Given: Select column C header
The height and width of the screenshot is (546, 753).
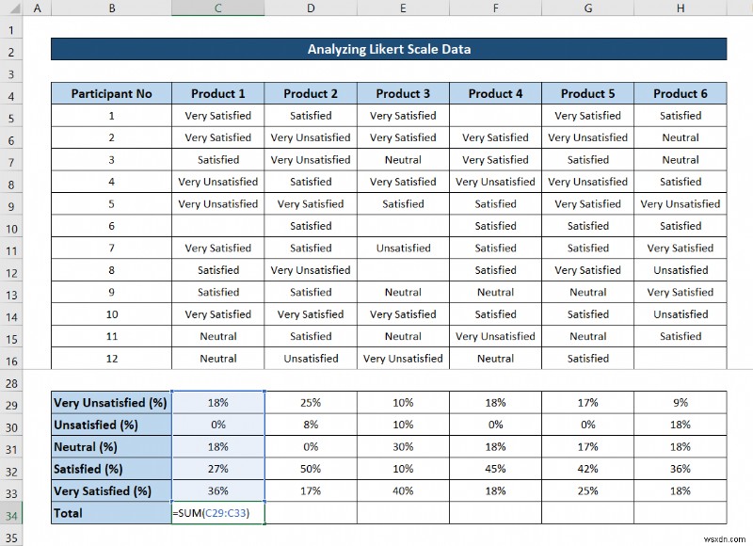Looking at the screenshot, I should click(x=217, y=8).
